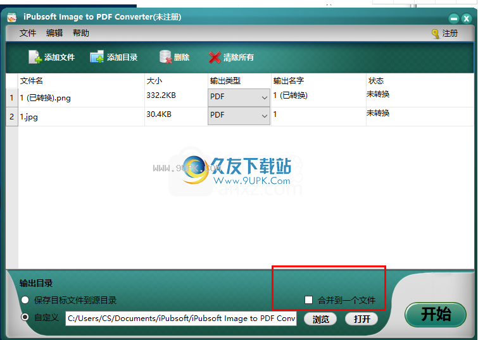Click the iPubsoft app logo in title bar

[x=12, y=17]
